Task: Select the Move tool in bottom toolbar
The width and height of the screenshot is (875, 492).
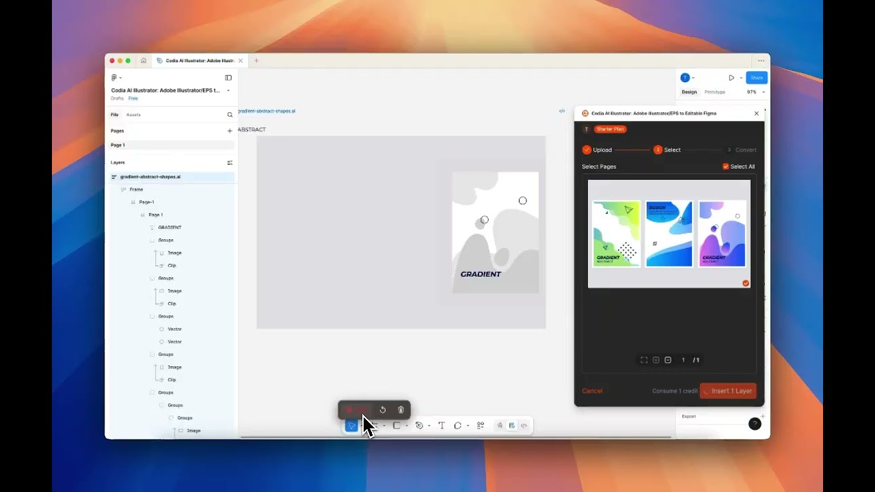Action: tap(351, 426)
